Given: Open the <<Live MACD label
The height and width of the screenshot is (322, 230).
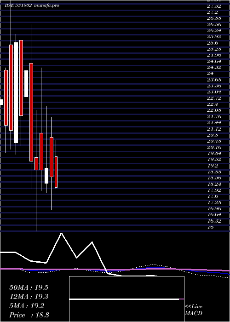Looking at the screenshot, I should click(x=194, y=310).
